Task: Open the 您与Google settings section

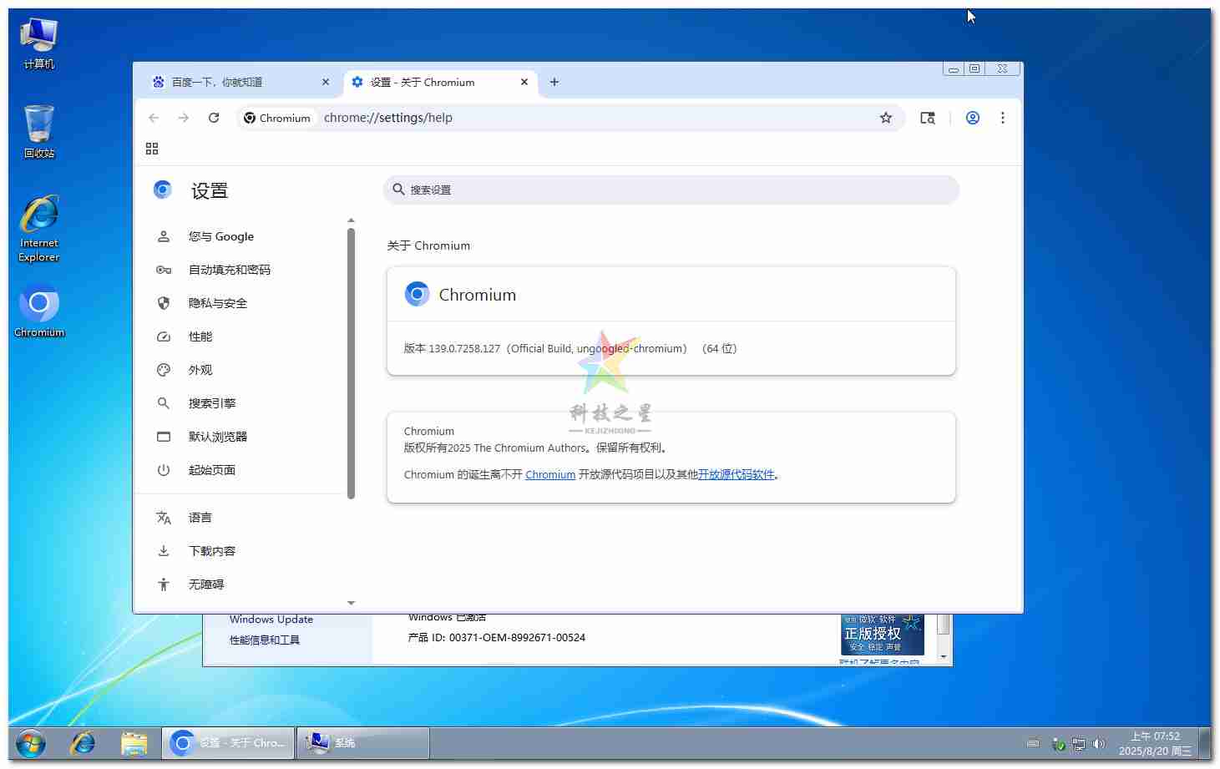Action: [x=220, y=236]
